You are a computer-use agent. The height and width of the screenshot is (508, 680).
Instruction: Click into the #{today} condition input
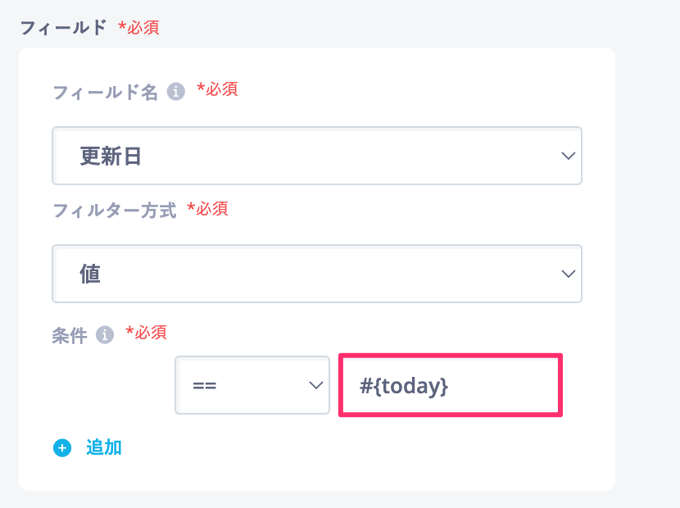pyautogui.click(x=450, y=385)
